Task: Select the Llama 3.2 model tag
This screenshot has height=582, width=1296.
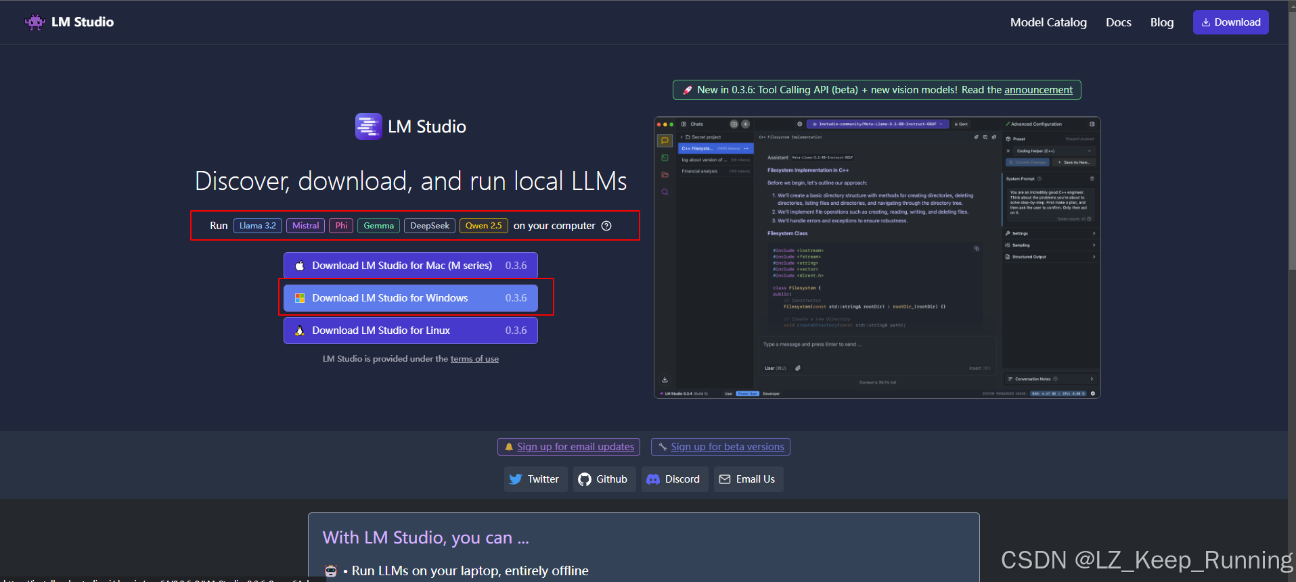Action: (258, 226)
